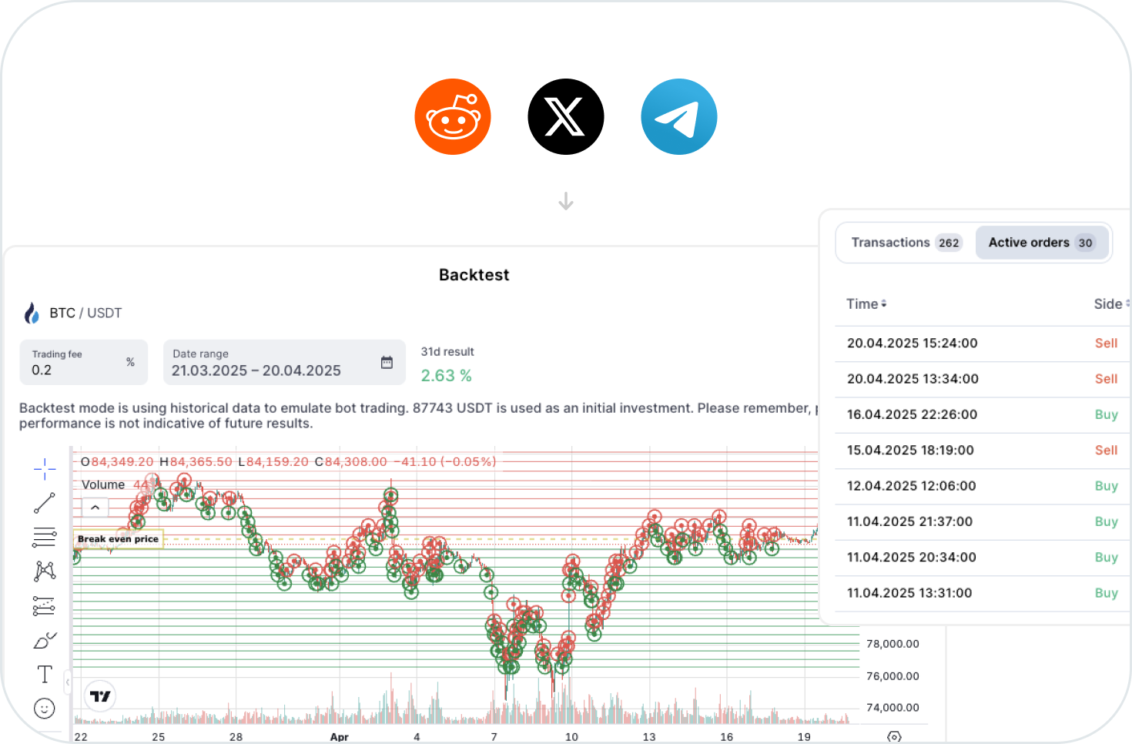Viewport: 1132px width, 744px height.
Task: Select the pattern drawing tool
Action: tap(45, 571)
